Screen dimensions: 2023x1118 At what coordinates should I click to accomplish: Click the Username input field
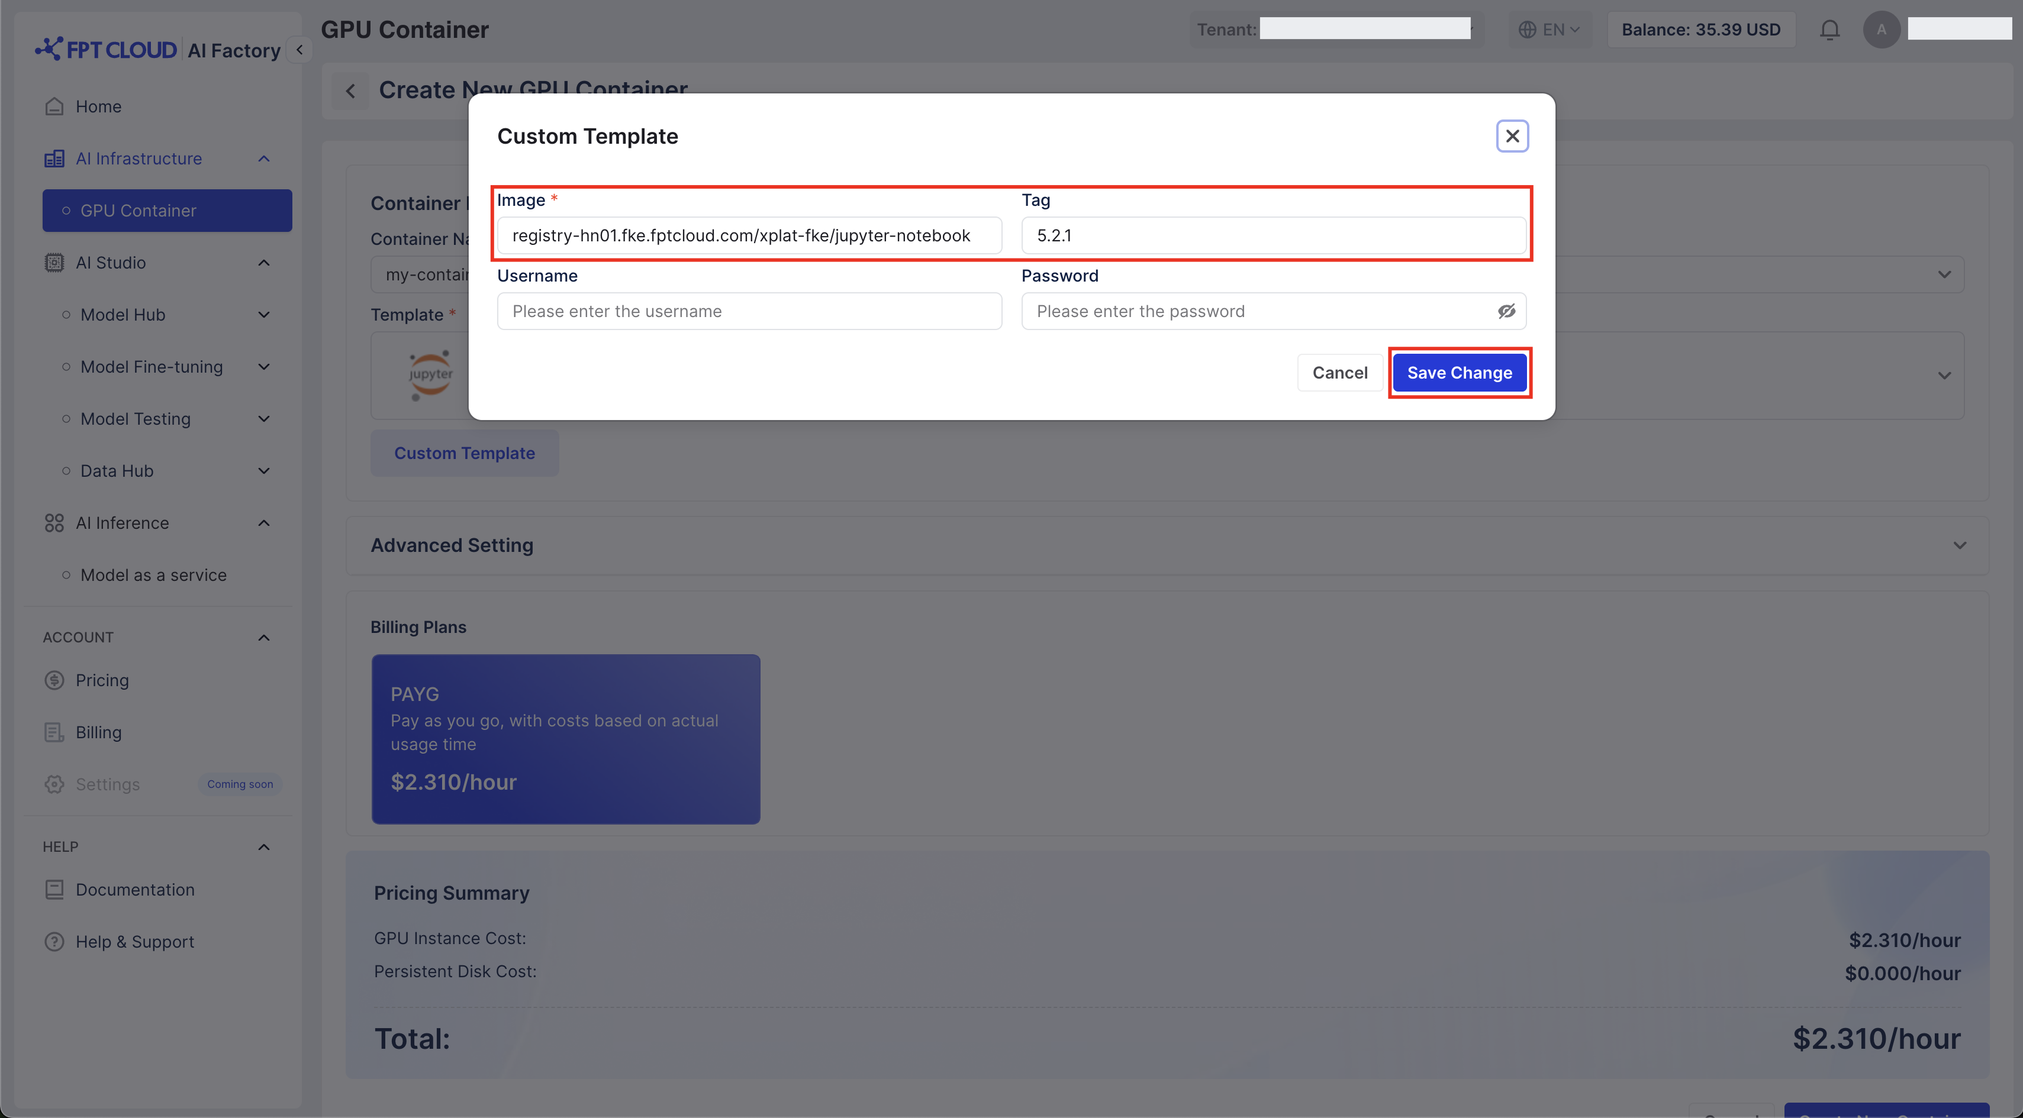(x=749, y=312)
